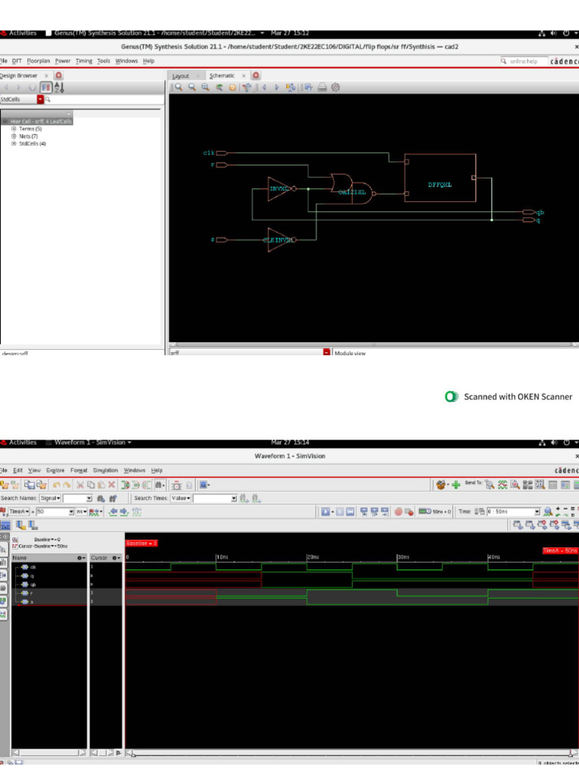
Task: Expand Terms (5) in Design Browser tree
Action: tap(14, 129)
